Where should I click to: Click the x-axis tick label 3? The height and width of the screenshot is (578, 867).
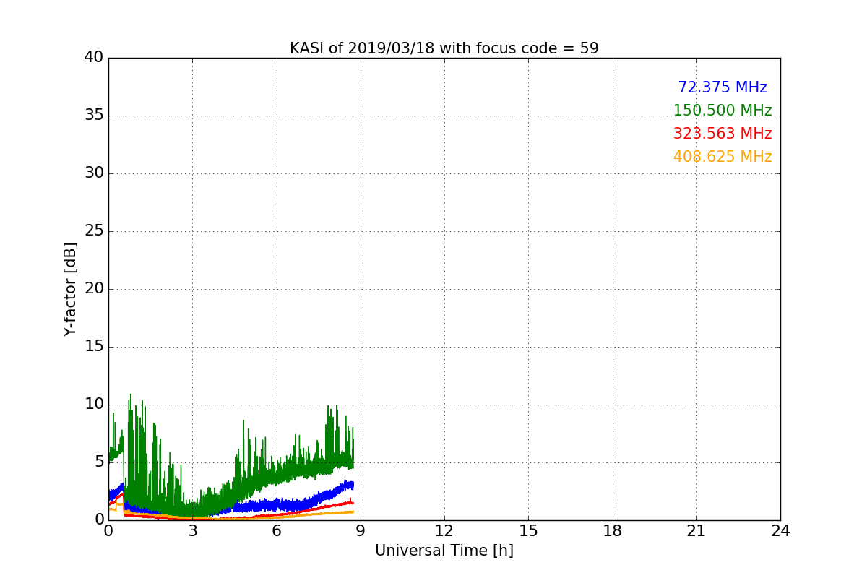[x=193, y=531]
